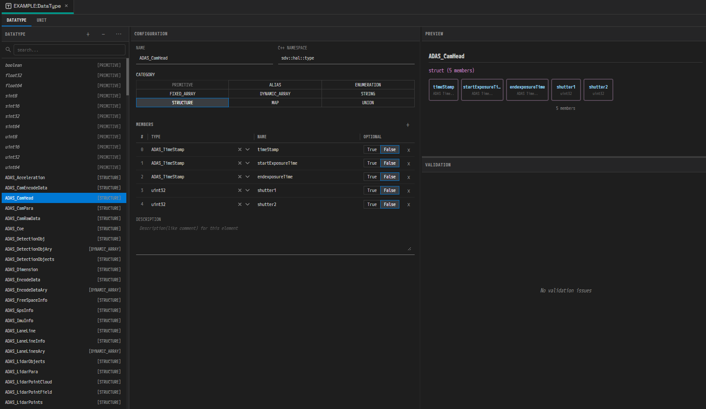This screenshot has height=409, width=706.
Task: Set shutter1 optional to True
Action: (372, 190)
